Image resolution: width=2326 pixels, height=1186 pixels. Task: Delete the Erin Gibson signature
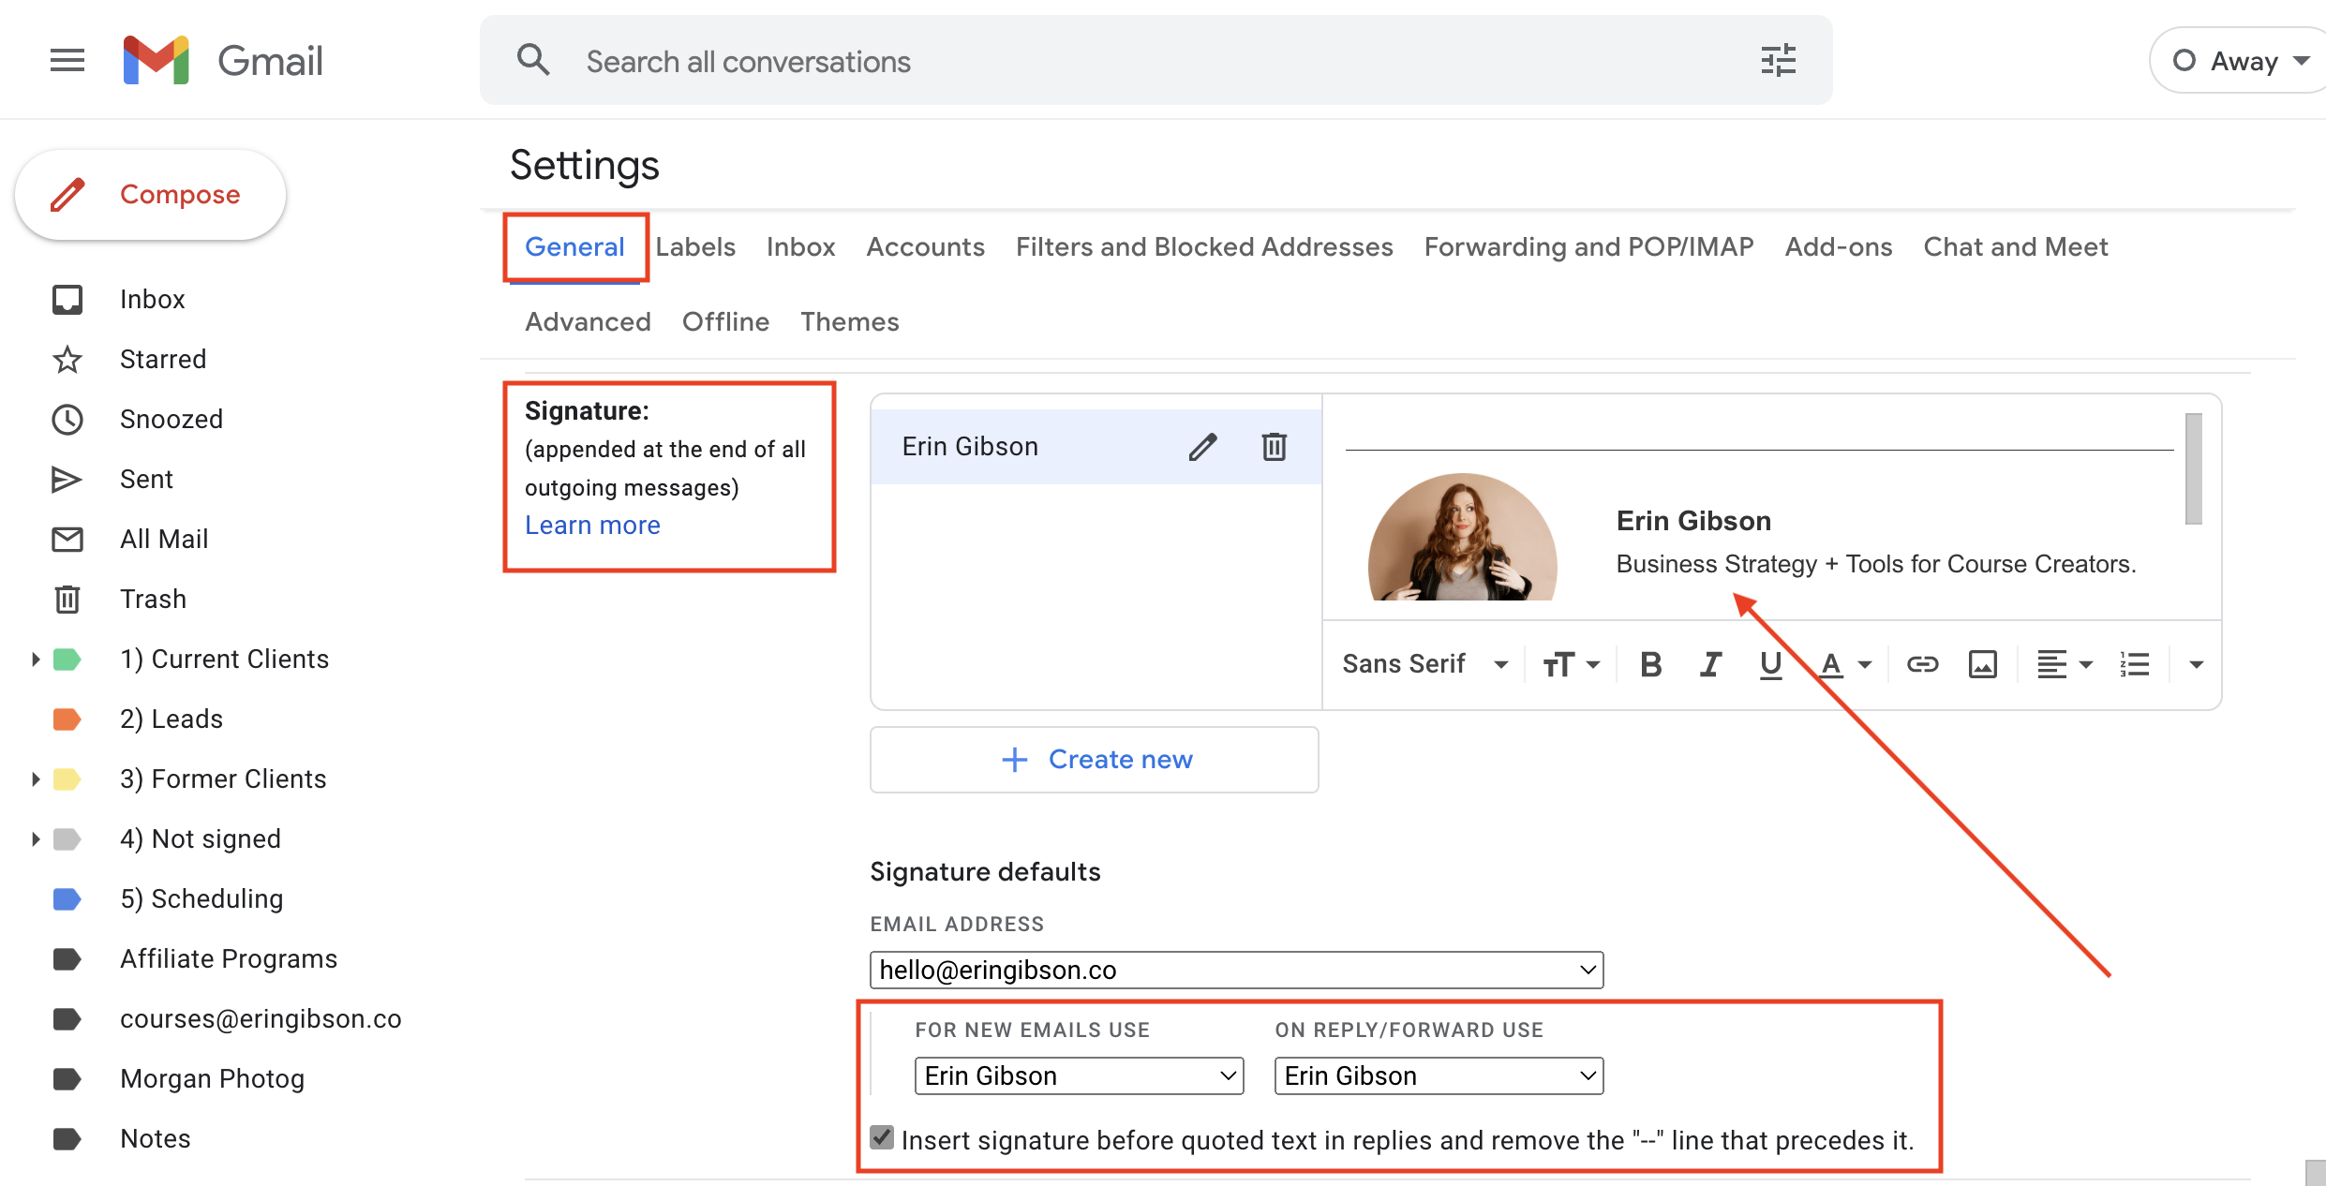(x=1274, y=447)
